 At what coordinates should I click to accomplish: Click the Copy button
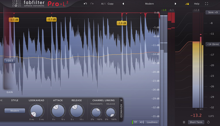(111, 4)
